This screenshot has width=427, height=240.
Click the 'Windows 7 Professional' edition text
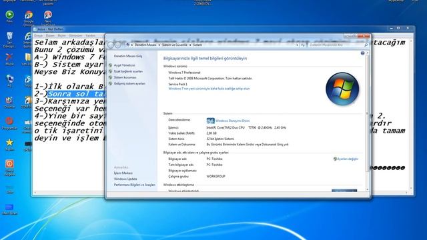point(184,73)
